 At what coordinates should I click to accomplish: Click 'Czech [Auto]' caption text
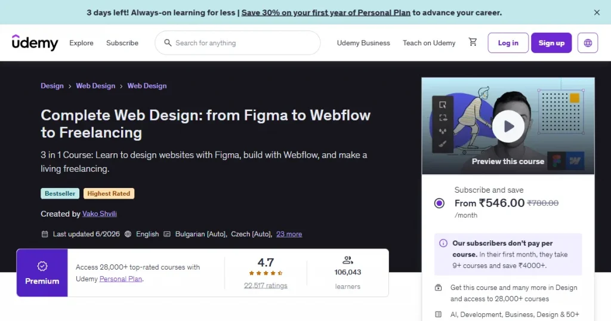click(252, 234)
